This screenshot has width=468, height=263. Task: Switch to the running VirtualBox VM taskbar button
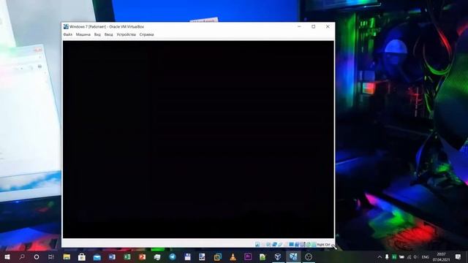[x=293, y=256]
